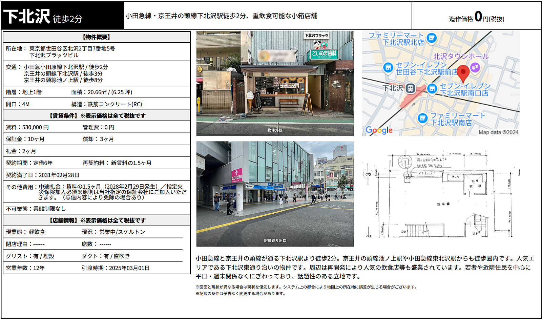The height and width of the screenshot is (319, 542).
Task: Click the rent value 賃料：530,000円
Action: [27, 127]
